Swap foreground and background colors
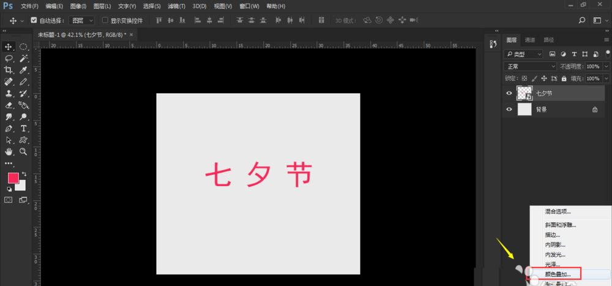 tap(24, 174)
